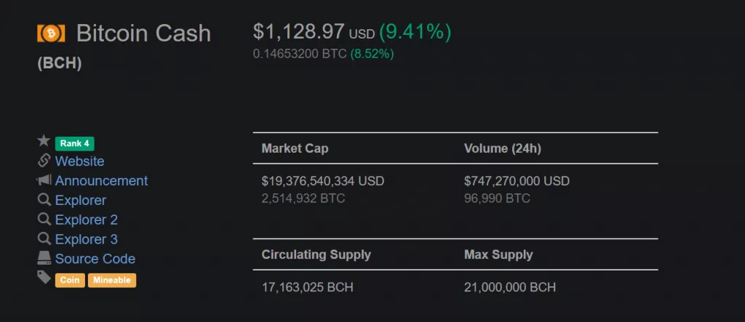Click the drive icon beside Source Code
Screen dimensions: 745x322
[x=44, y=258]
